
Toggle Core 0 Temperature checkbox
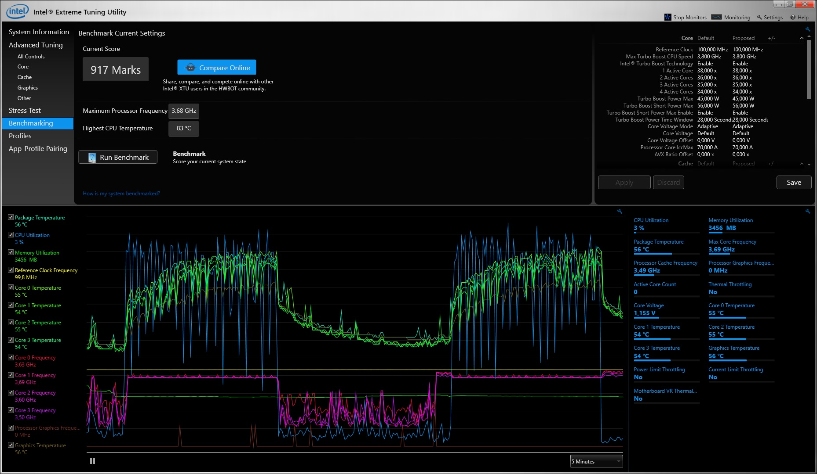pos(11,287)
